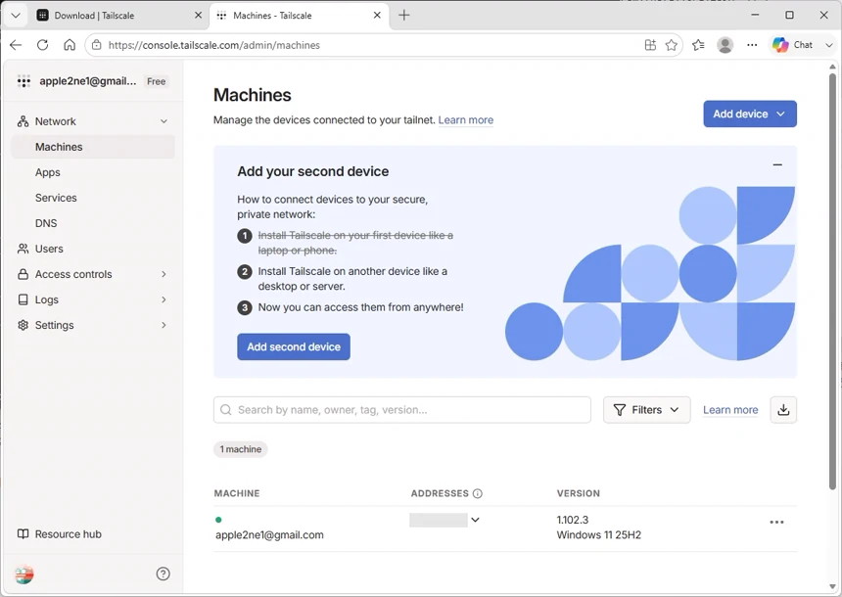Viewport: 842px width, 597px height.
Task: Close the Machines - Tailscale tab
Action: coord(377,15)
